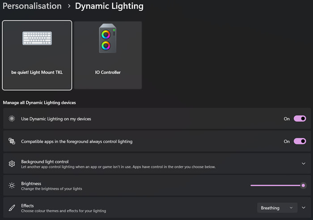
Task: Click the gear icon for Background light control
Action: click(x=12, y=164)
